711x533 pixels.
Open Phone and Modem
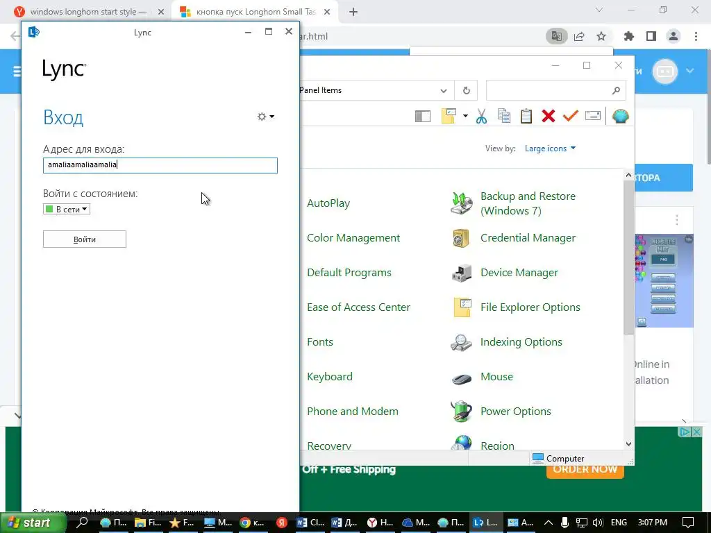(x=352, y=411)
